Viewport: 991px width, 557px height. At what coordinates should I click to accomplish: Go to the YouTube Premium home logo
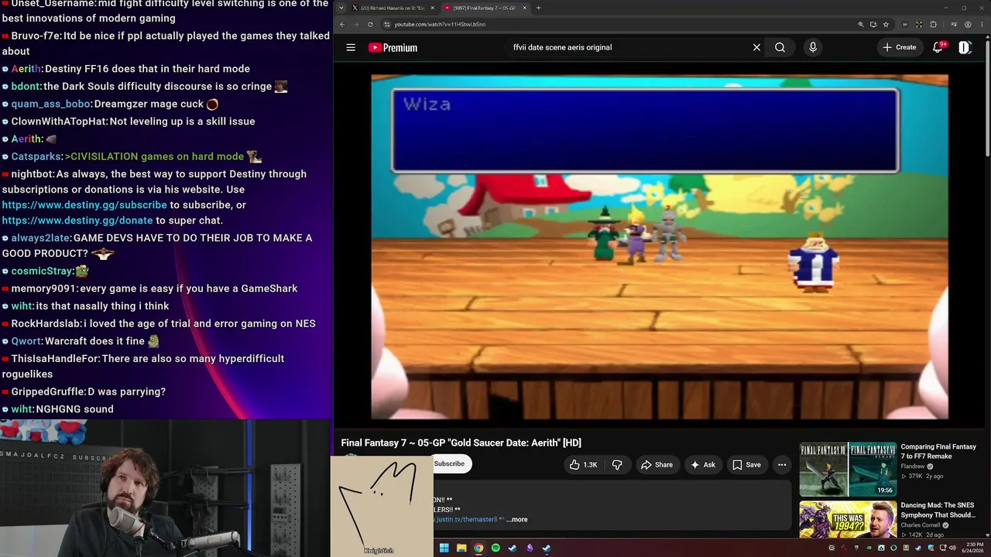[393, 47]
